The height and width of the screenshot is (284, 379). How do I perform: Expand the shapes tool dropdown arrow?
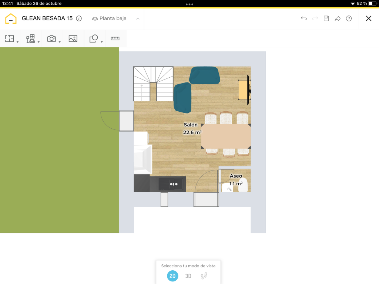(102, 42)
